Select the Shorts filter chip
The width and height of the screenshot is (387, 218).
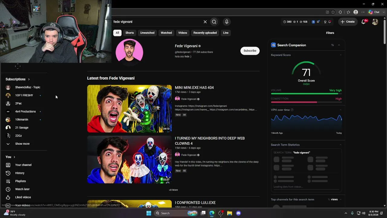[130, 33]
